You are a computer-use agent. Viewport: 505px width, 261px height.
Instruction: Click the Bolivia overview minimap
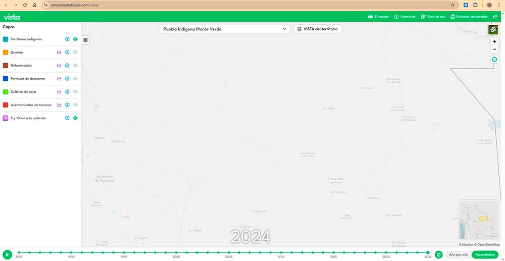click(x=479, y=220)
